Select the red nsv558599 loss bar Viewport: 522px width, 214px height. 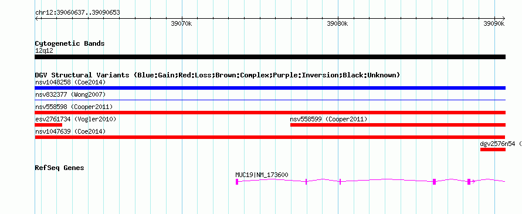point(398,125)
